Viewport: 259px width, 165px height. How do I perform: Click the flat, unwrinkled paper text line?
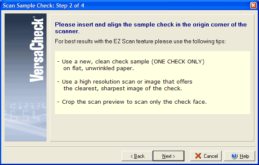98,68
